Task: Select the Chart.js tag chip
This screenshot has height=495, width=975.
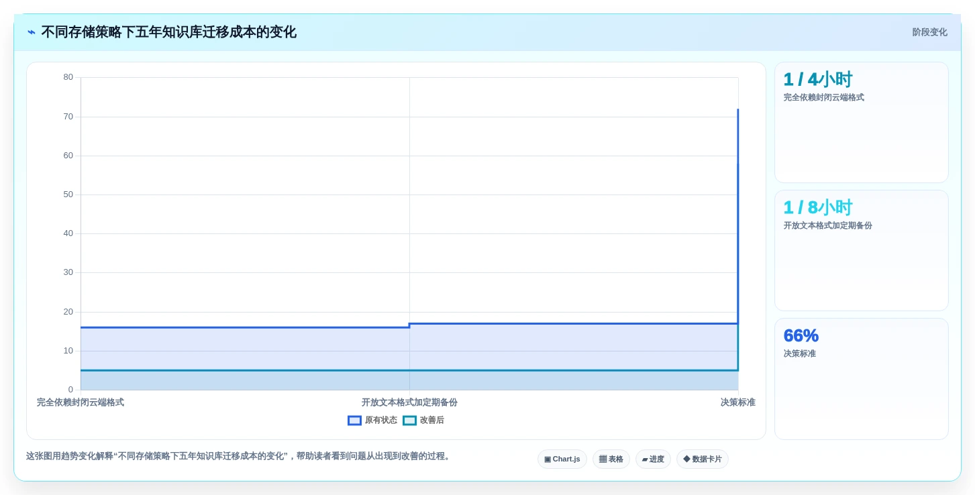Action: click(562, 459)
